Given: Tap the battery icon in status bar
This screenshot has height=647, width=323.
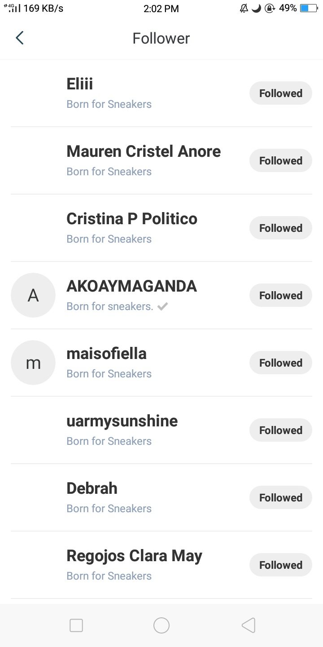Looking at the screenshot, I should tap(309, 8).
